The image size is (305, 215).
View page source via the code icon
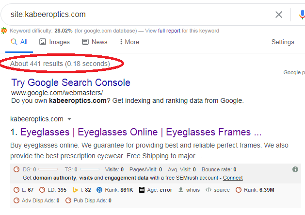(209, 190)
